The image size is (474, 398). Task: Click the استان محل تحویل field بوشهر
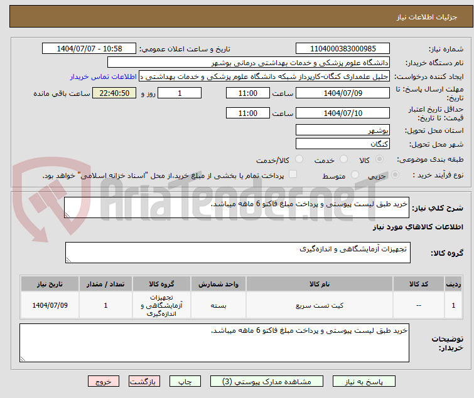[x=343, y=130]
